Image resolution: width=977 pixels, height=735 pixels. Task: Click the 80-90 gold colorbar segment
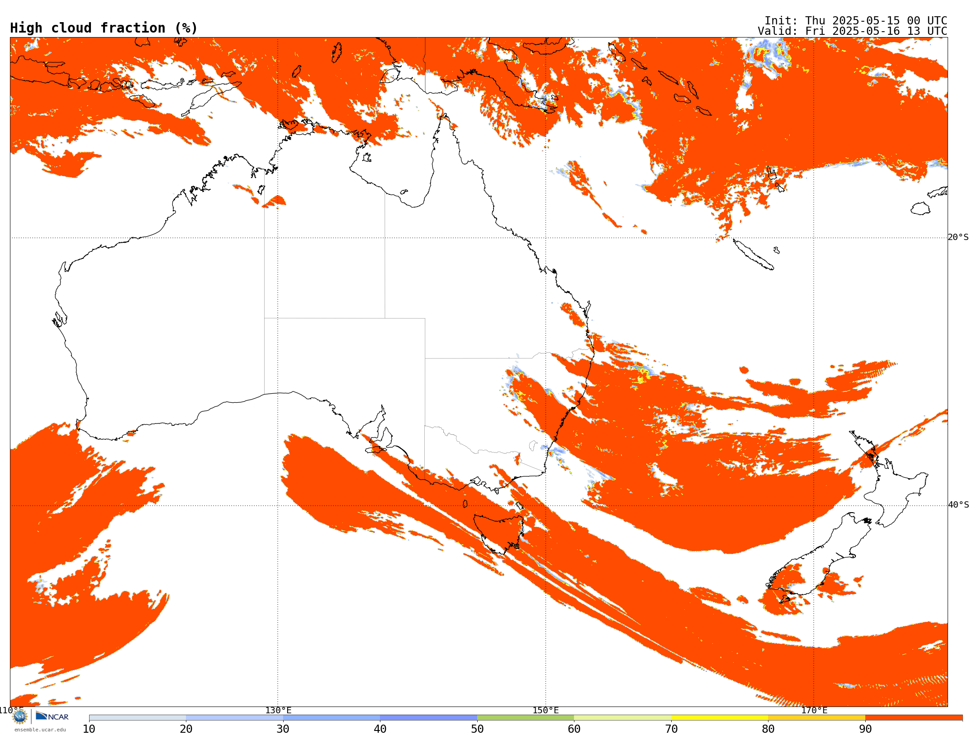[x=816, y=718]
